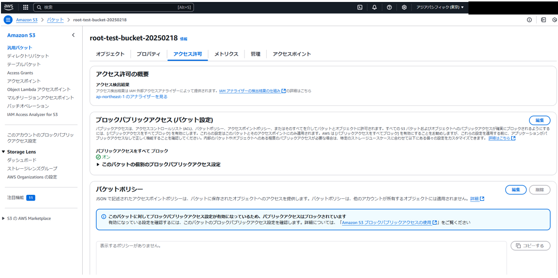Open テーブルバケット in sidebar
Image resolution: width=558 pixels, height=278 pixels.
[x=24, y=64]
